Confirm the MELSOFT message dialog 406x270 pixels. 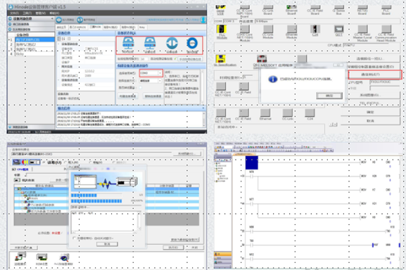(x=329, y=96)
